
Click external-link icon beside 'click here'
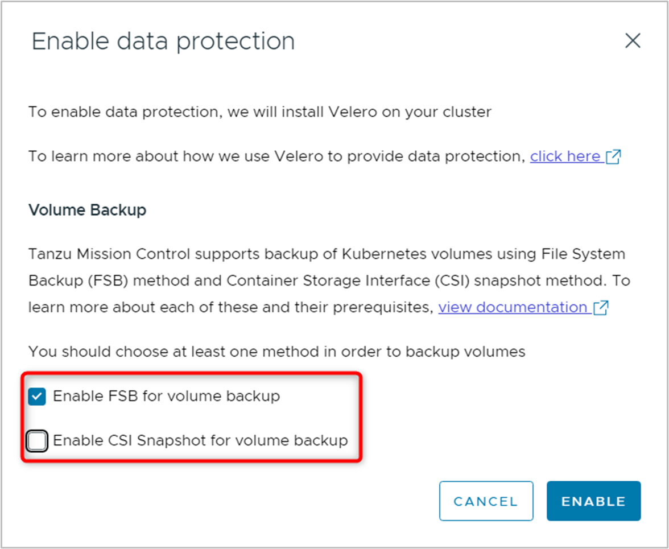[x=613, y=157]
